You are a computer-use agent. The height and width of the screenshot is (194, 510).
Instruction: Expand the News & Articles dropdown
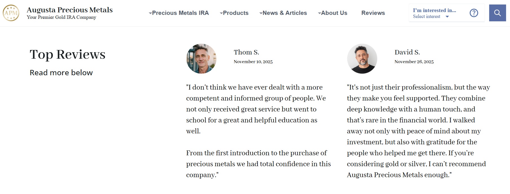tap(284, 13)
